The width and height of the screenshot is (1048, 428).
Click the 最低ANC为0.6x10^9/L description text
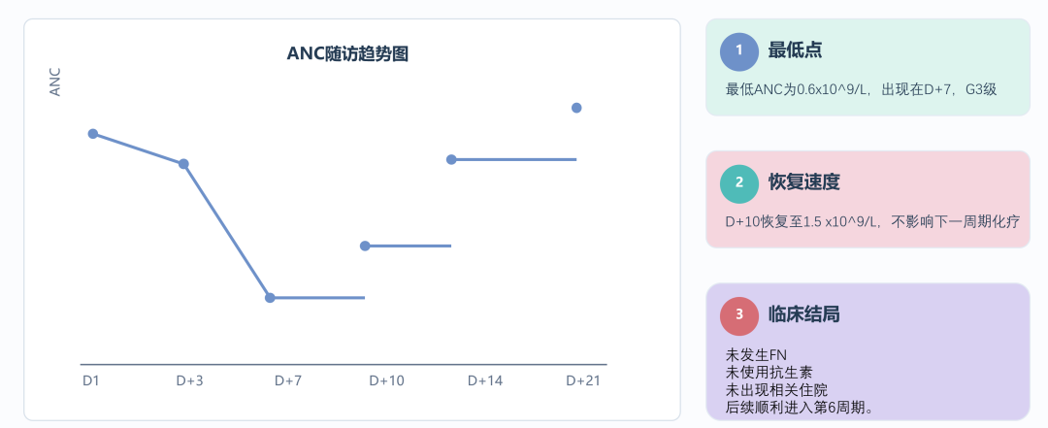[x=862, y=89]
